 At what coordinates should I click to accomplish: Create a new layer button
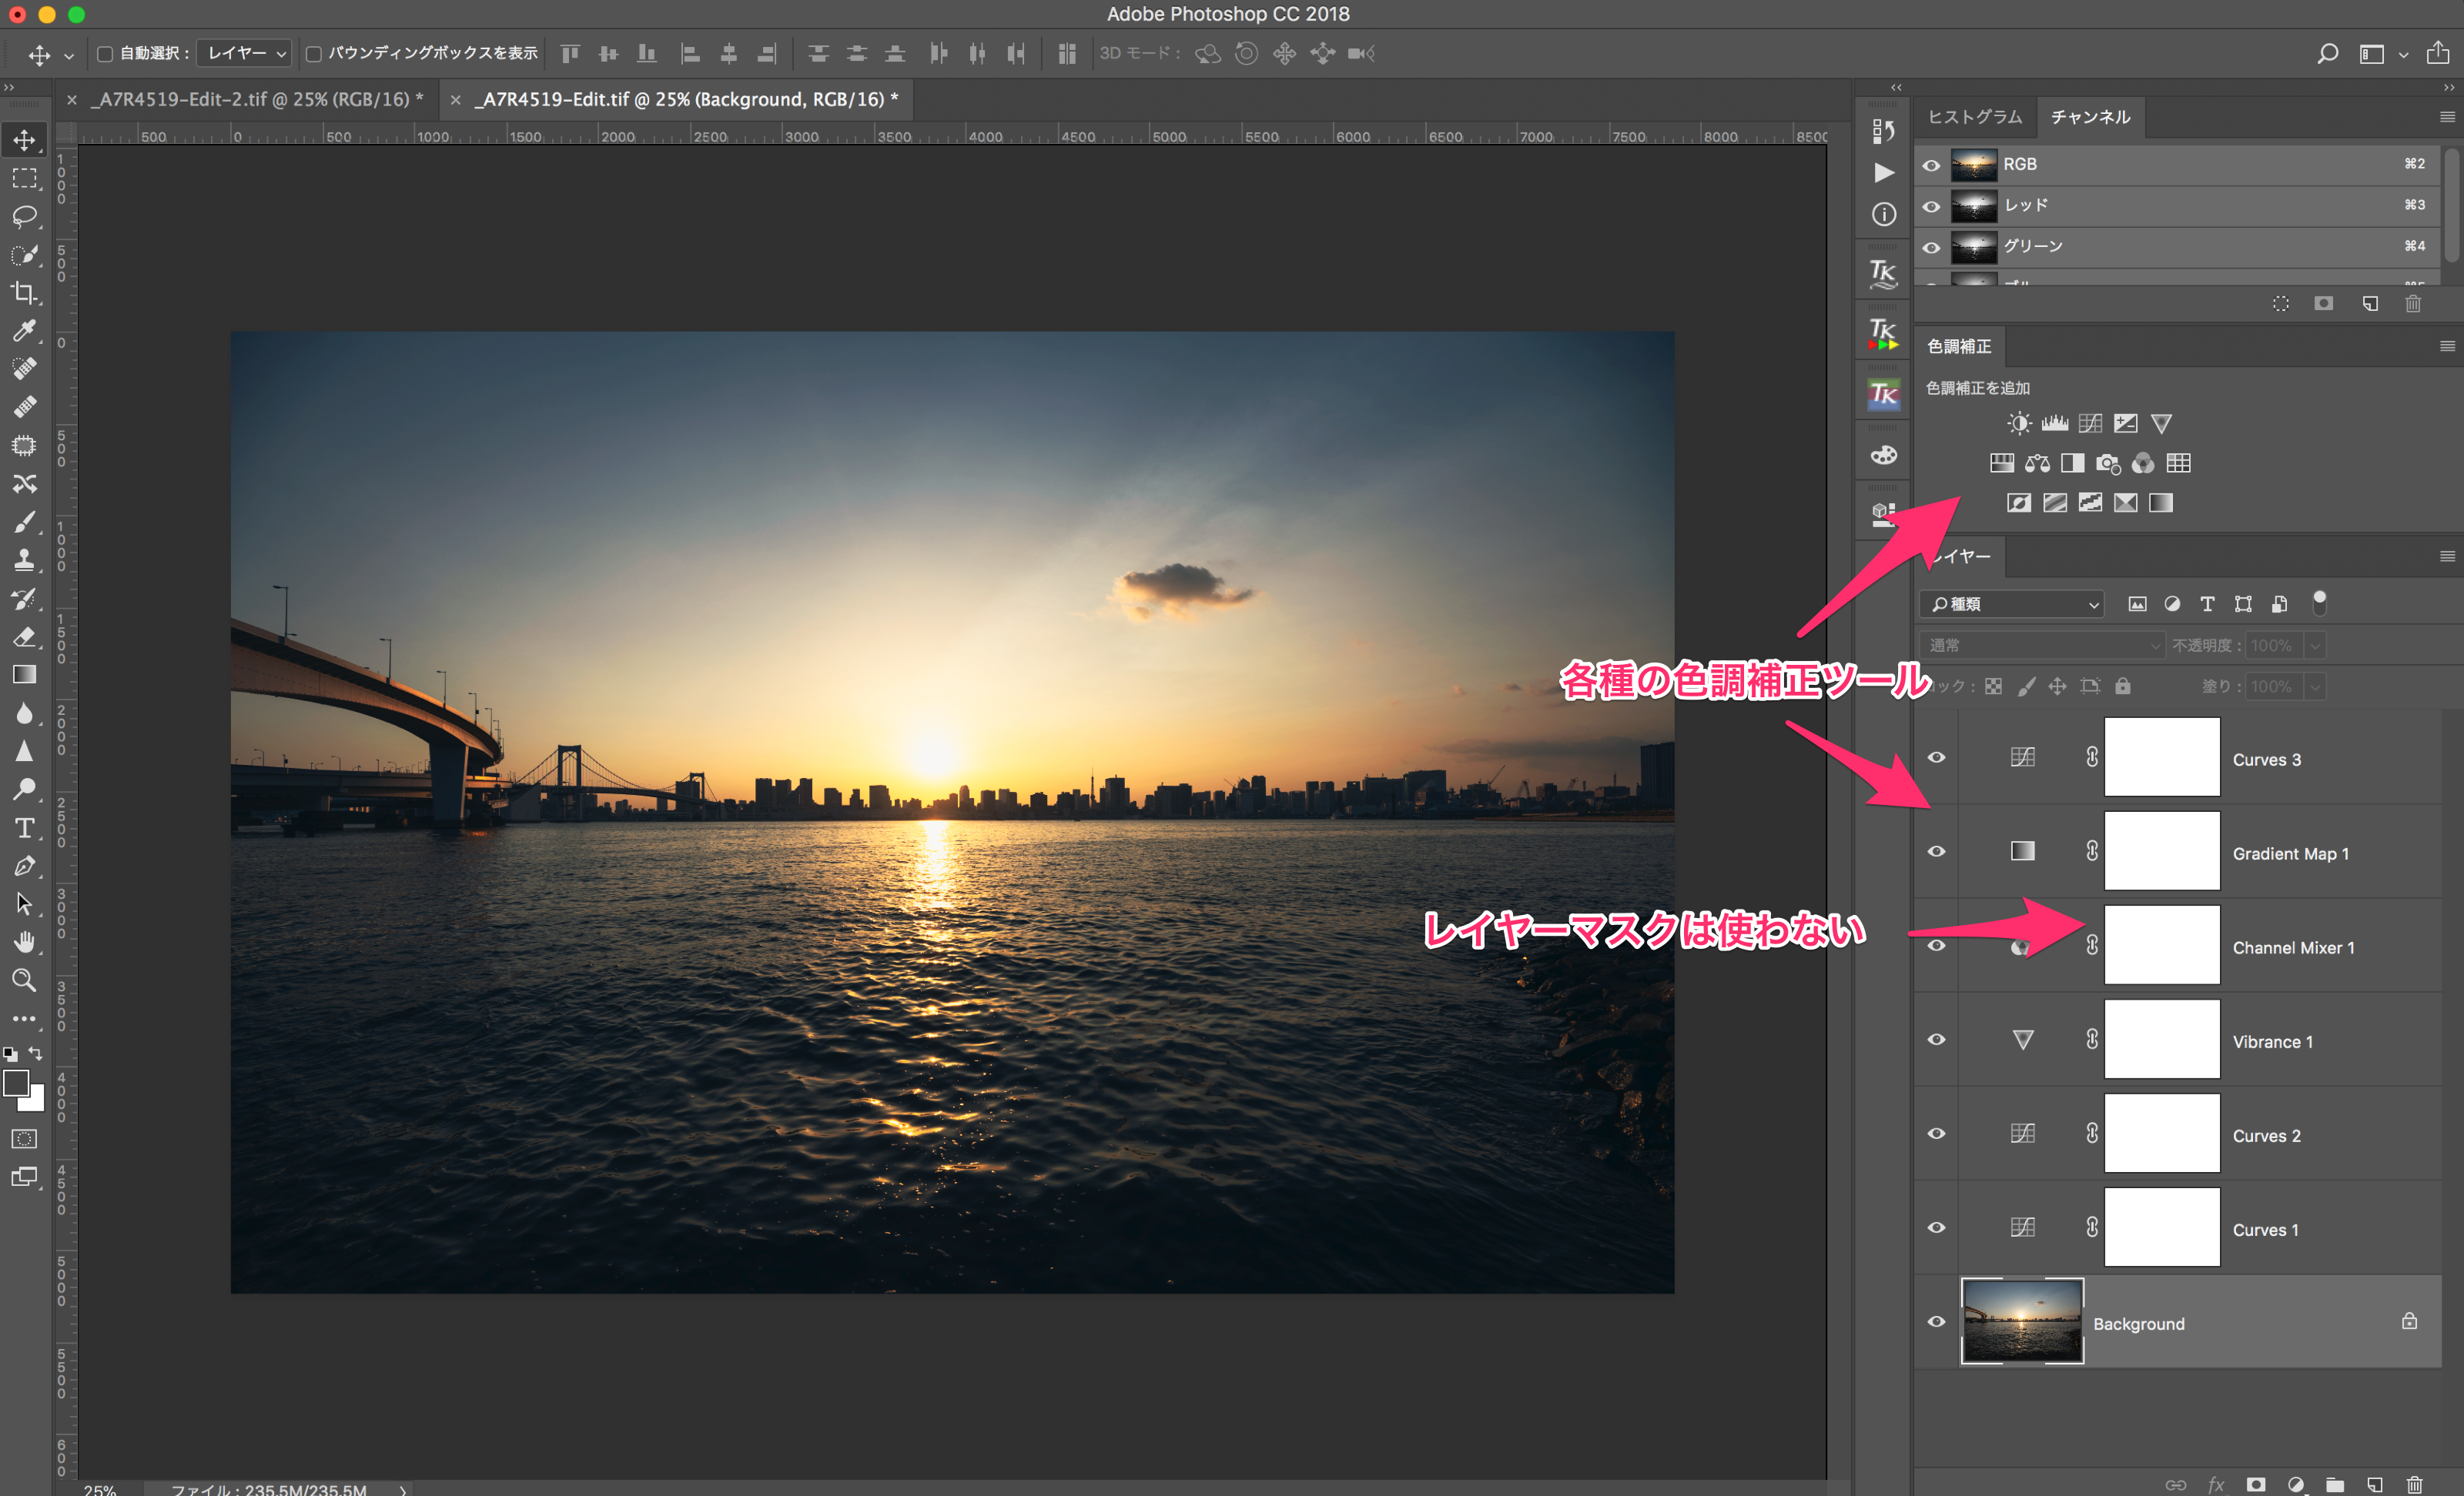2374,1485
